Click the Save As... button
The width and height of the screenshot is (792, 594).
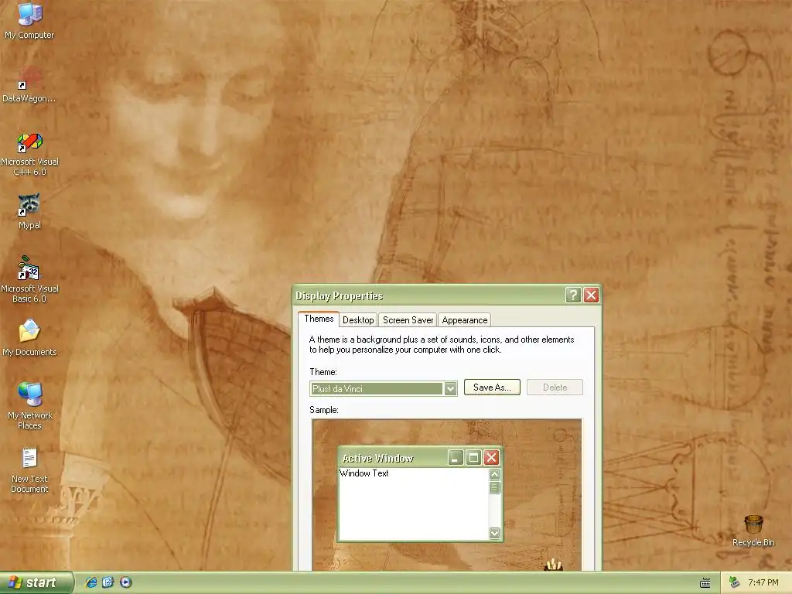coord(492,387)
